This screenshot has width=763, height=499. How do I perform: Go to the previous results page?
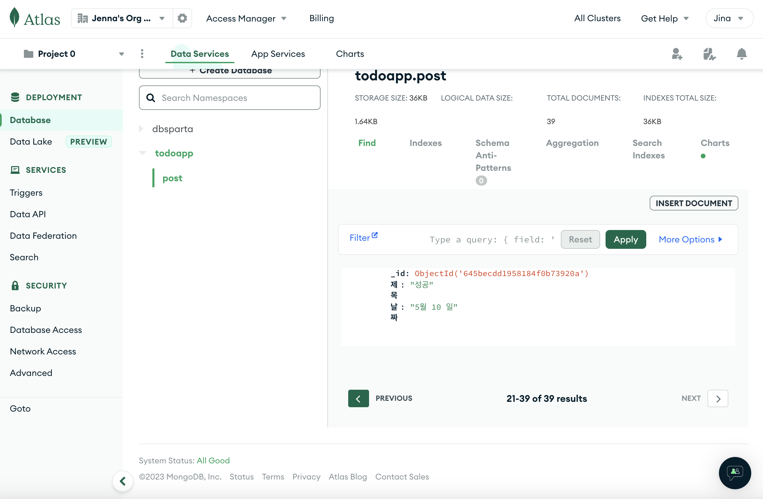click(x=358, y=398)
